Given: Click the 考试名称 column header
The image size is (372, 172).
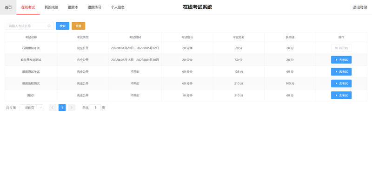Looking at the screenshot, I should tap(31, 38).
